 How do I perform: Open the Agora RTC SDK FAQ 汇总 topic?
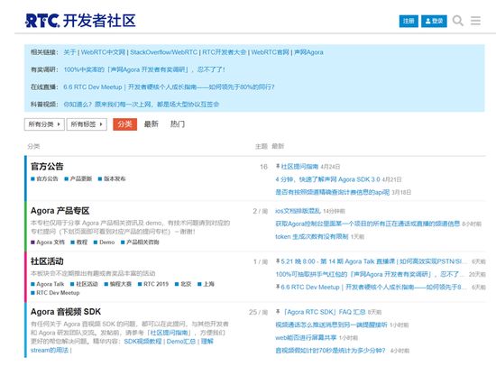[325, 312]
